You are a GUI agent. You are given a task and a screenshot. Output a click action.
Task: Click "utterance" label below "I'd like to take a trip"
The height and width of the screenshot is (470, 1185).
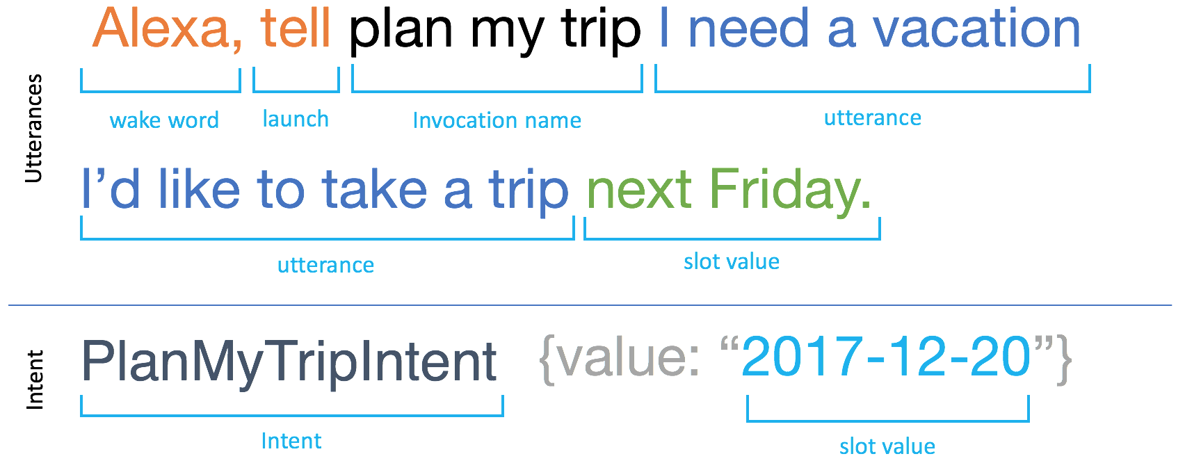(x=325, y=265)
